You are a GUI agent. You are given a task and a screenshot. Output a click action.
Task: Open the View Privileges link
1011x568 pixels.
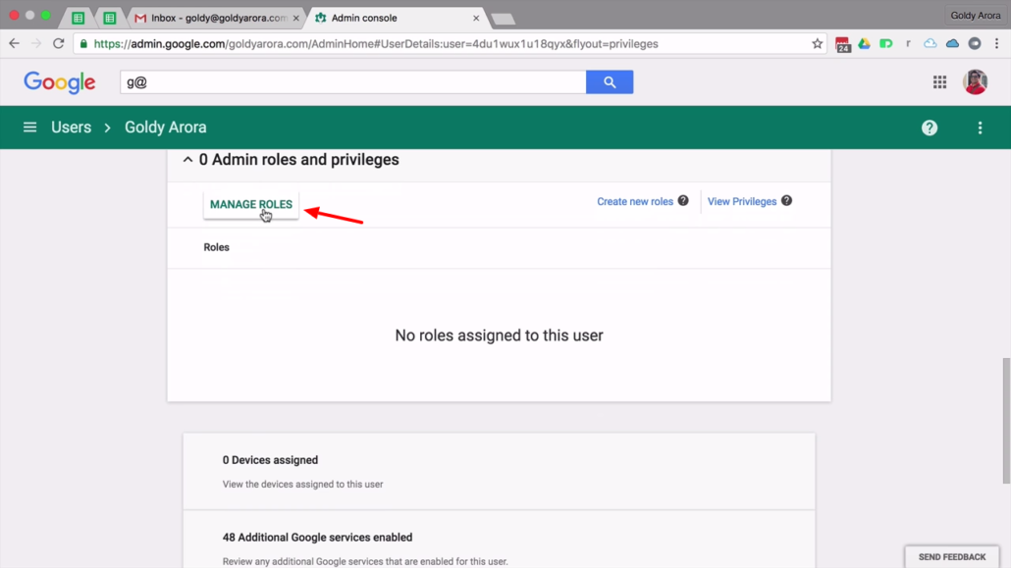coord(741,201)
